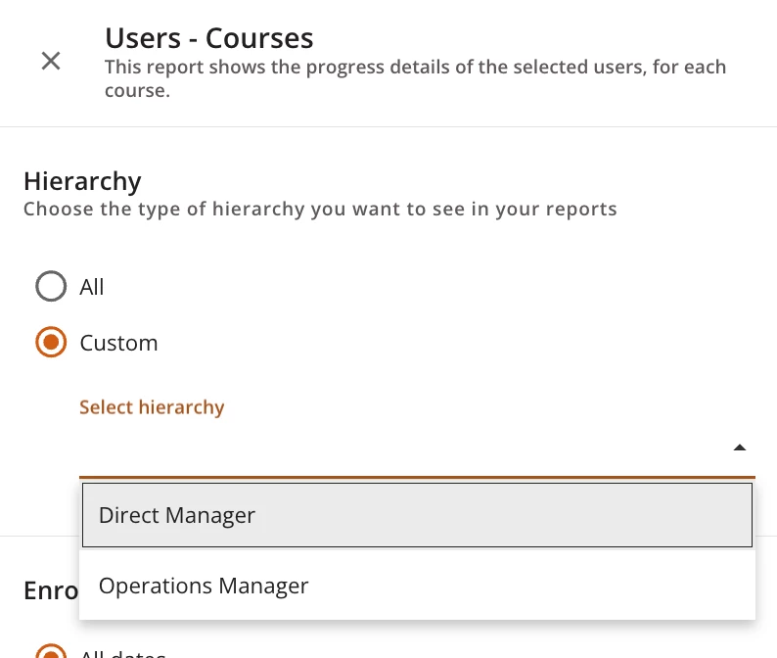This screenshot has height=658, width=777.
Task: Click the orange underline of the hierarchy field
Action: (417, 477)
